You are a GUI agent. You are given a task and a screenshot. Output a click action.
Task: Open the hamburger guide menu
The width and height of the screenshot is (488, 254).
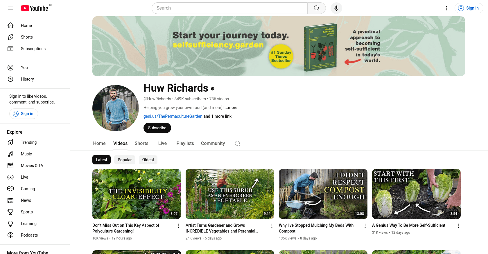10,8
